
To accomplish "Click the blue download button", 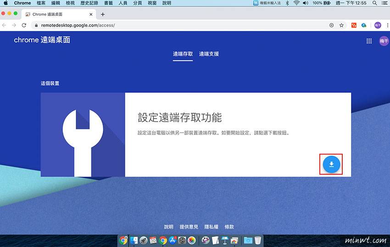I will [331, 164].
